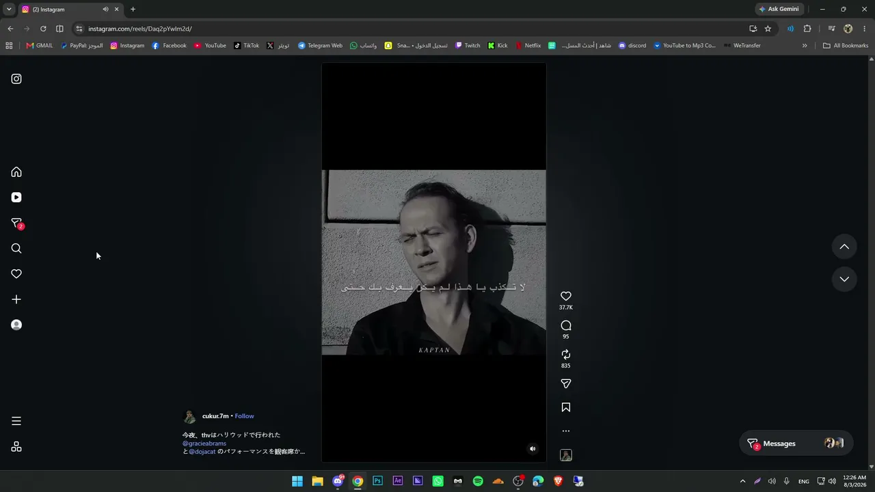Click Ask Gemini button

coord(779,10)
